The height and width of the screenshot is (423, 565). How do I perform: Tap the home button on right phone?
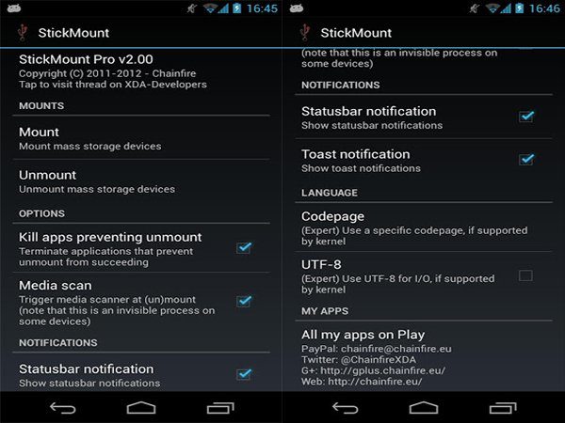click(424, 408)
